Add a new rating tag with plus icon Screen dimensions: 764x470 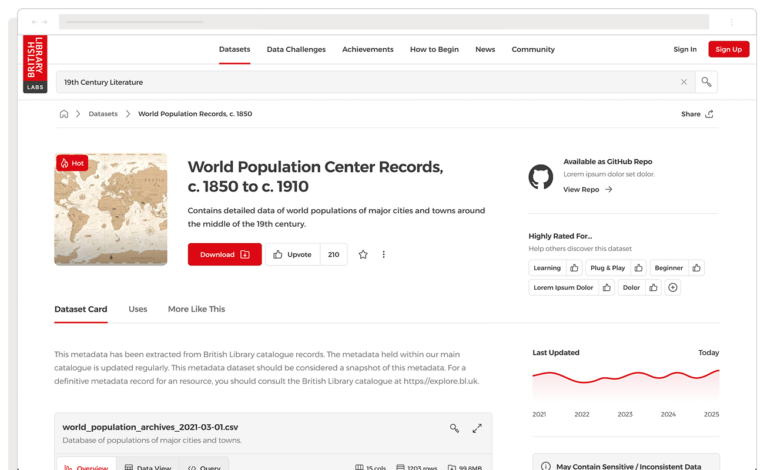click(x=673, y=287)
